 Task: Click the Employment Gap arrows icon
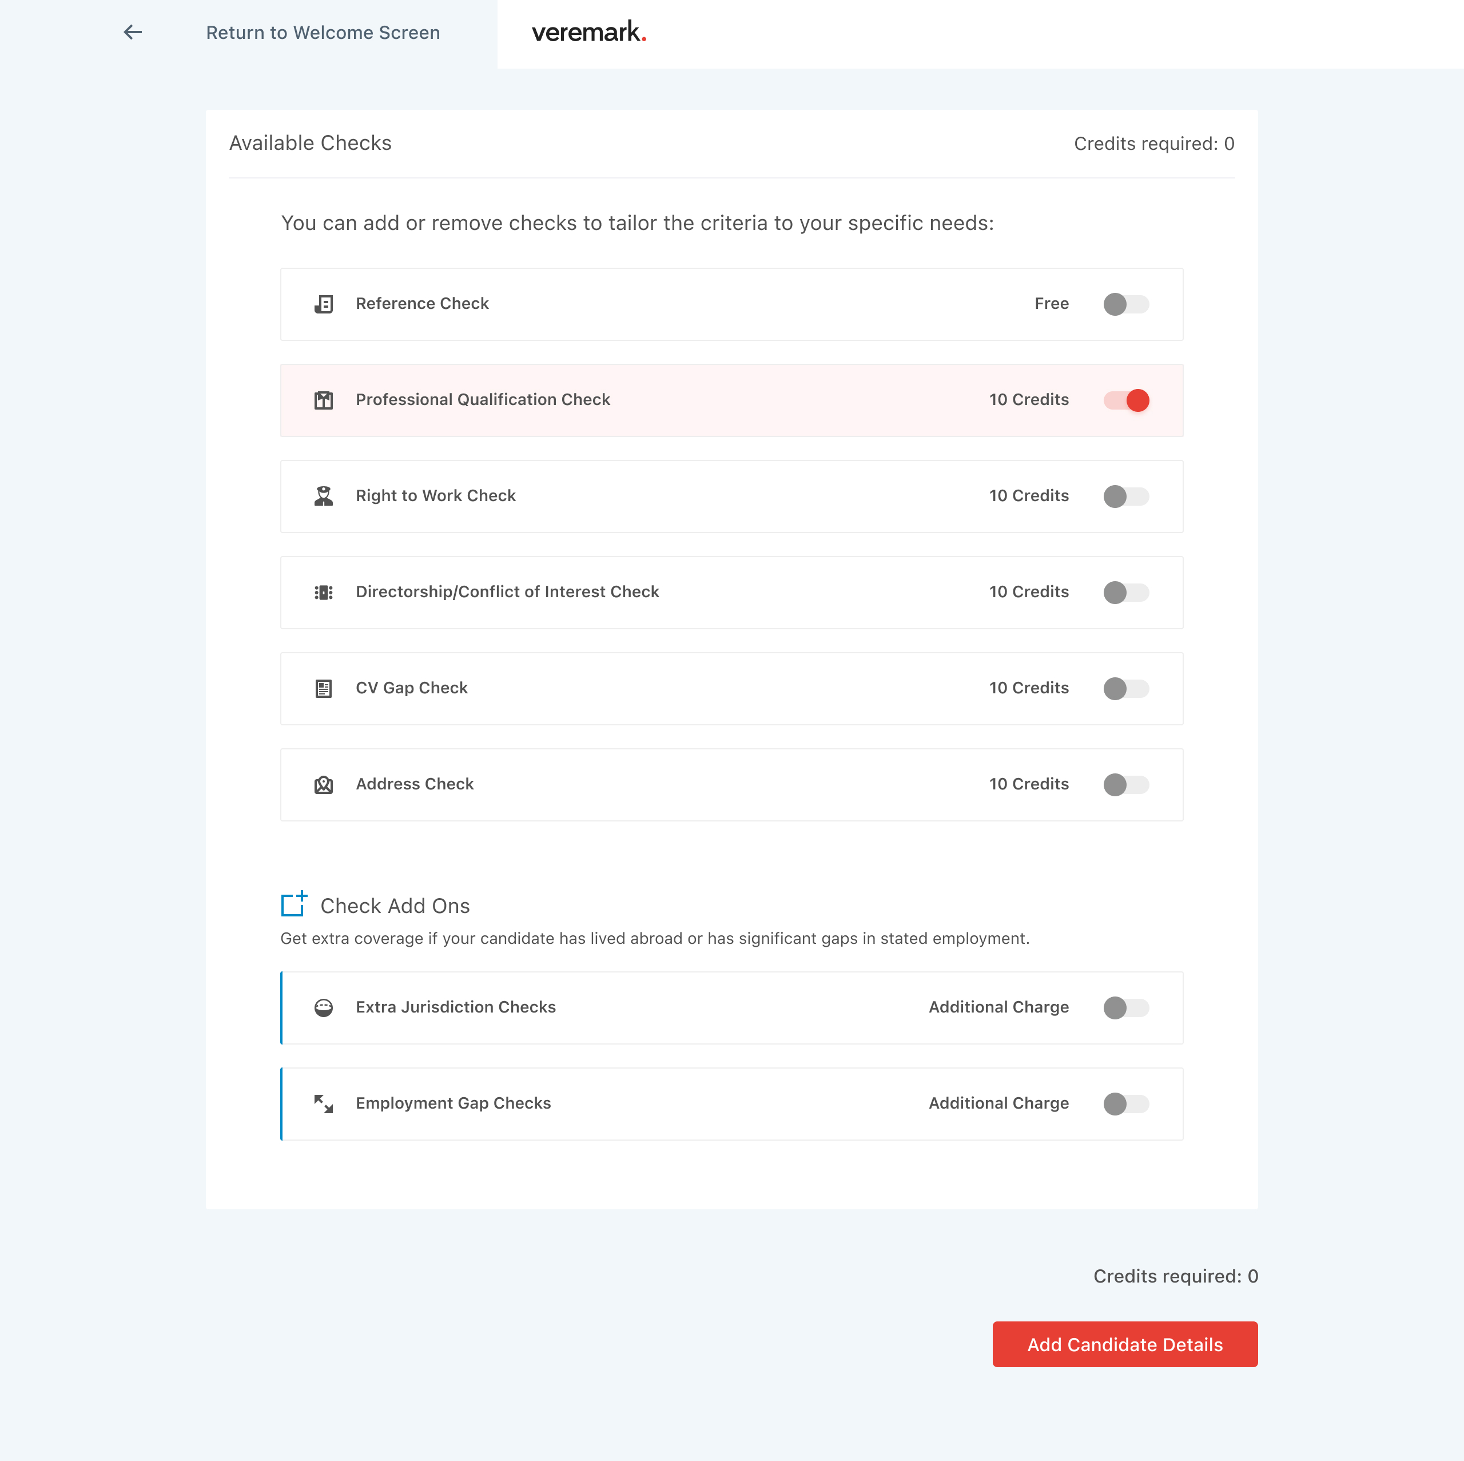coord(324,1104)
